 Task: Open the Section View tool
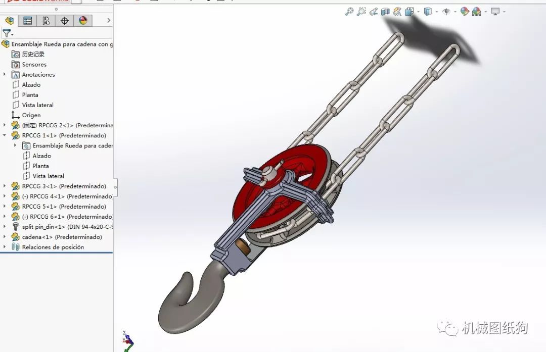point(385,12)
